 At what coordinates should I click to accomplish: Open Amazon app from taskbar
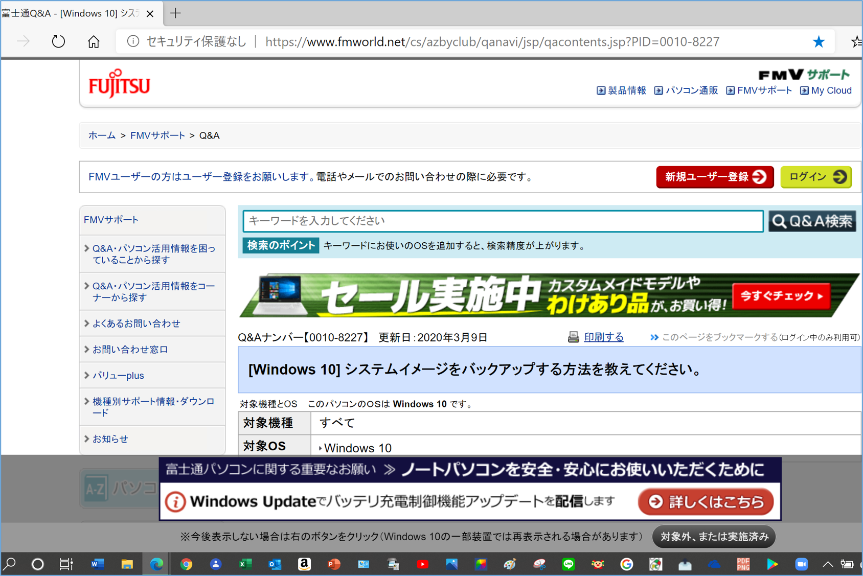304,564
